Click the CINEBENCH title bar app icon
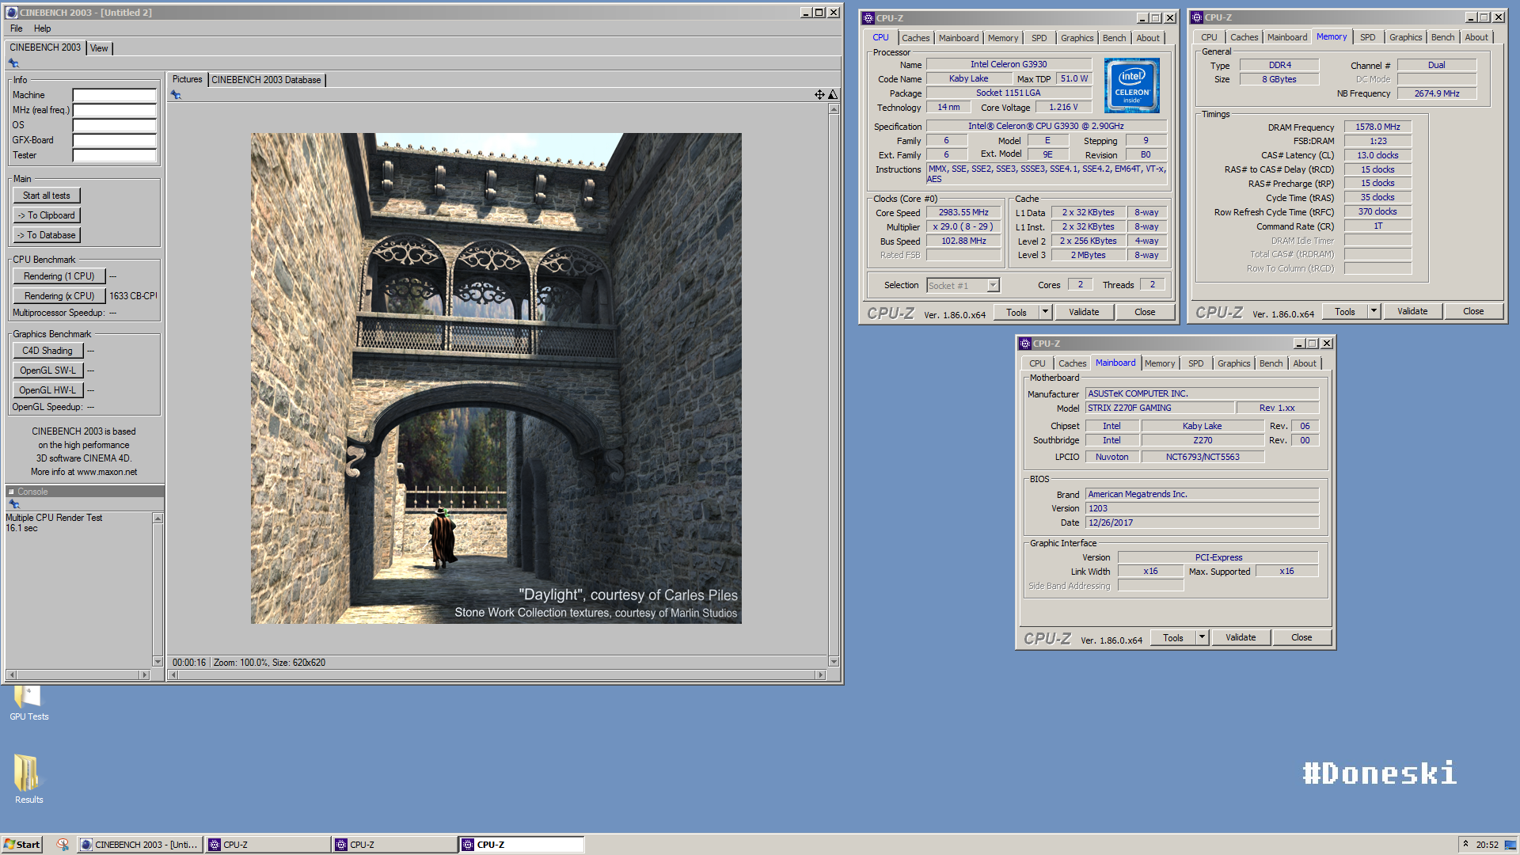The image size is (1520, 855). pos(12,13)
